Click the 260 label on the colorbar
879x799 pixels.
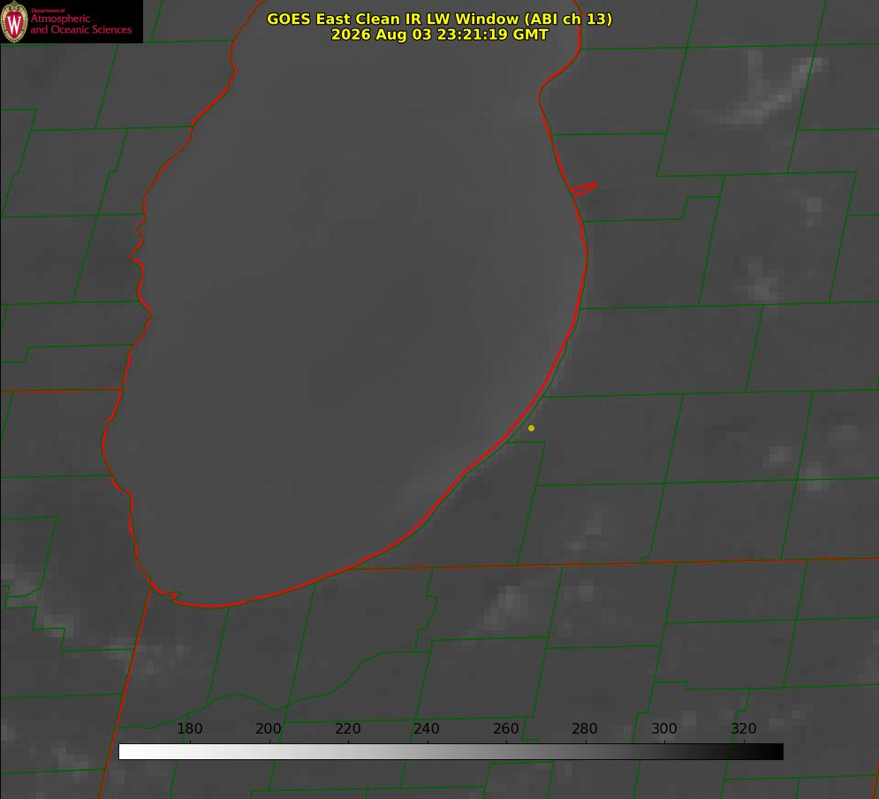[505, 728]
